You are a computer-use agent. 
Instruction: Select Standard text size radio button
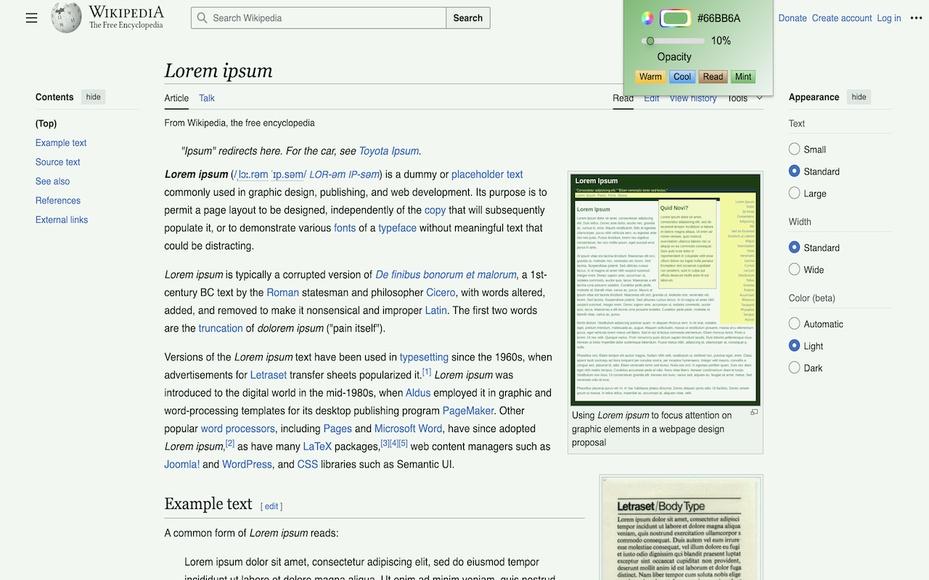coord(794,171)
